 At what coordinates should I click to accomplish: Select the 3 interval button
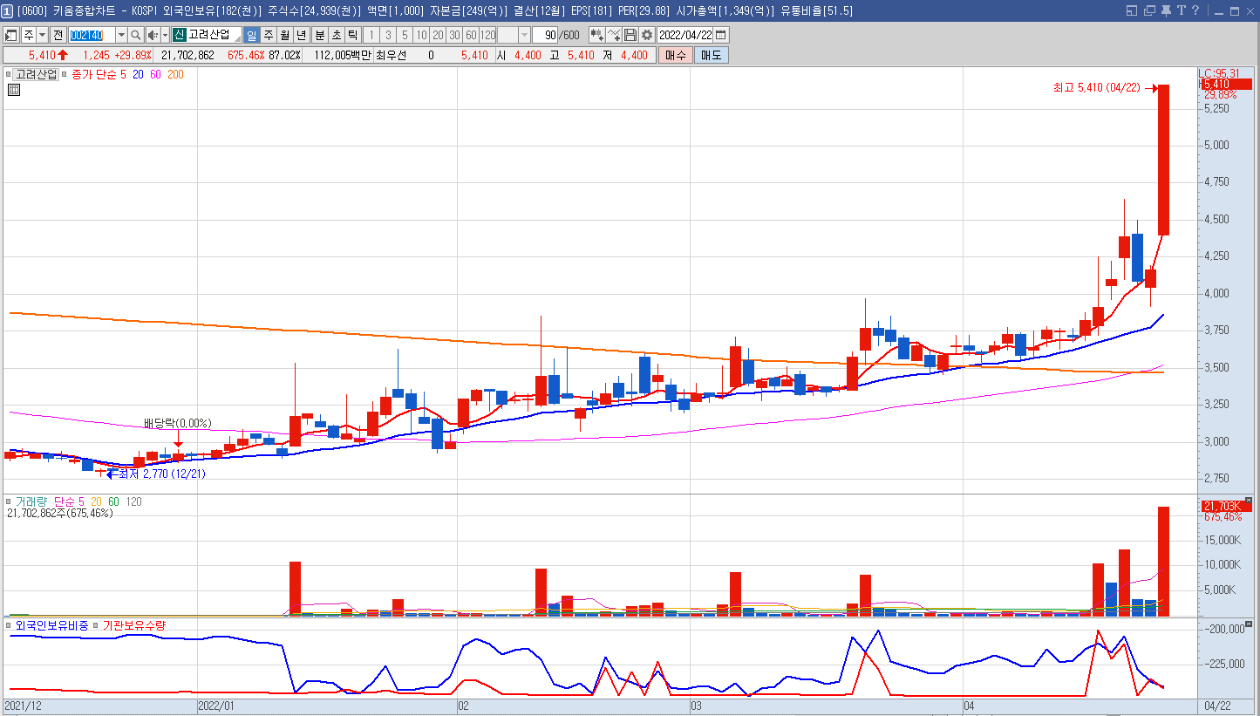click(388, 35)
